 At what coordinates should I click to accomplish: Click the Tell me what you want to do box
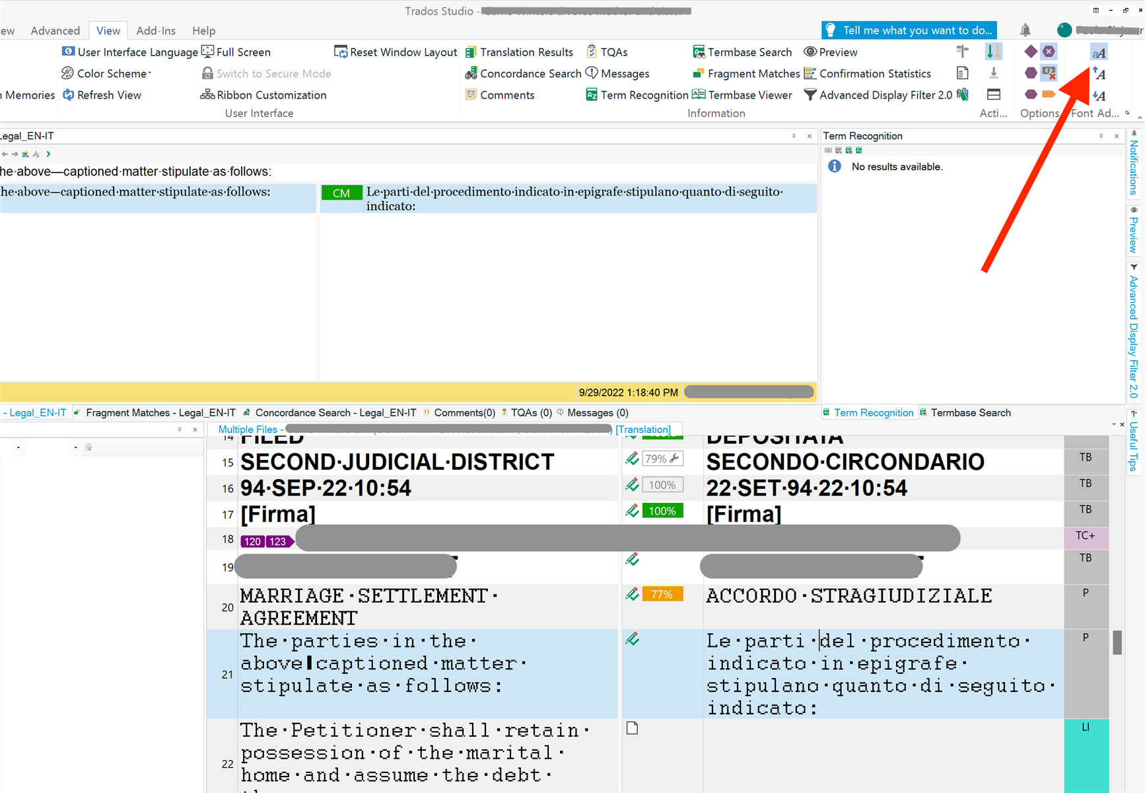[909, 30]
